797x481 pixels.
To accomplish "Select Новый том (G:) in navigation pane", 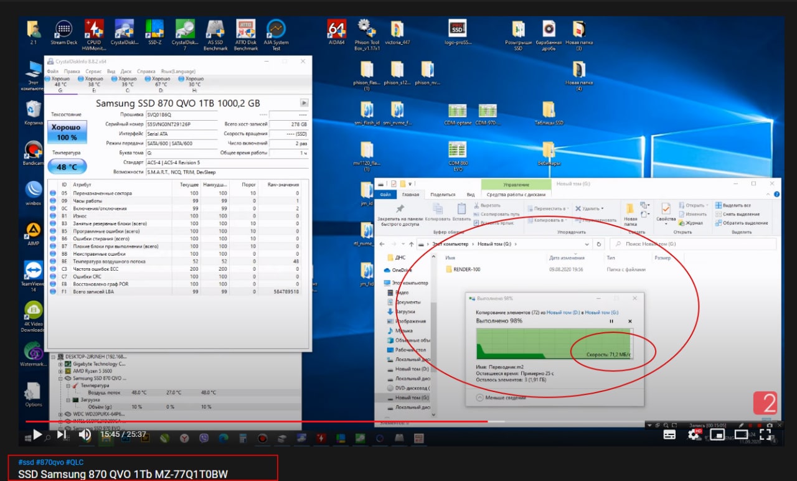I will 408,398.
